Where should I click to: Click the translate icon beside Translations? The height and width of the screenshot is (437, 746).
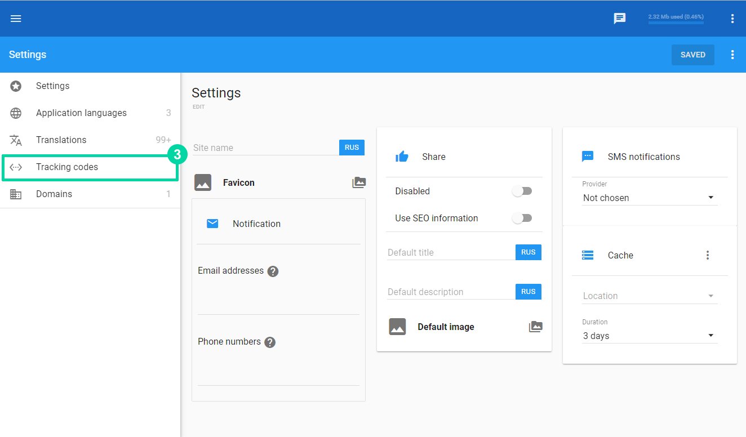click(16, 140)
